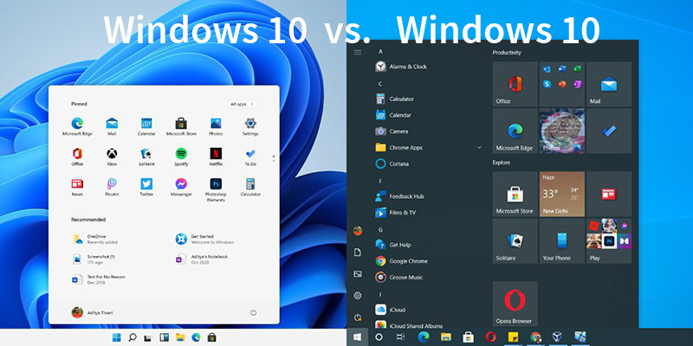Open iCloud from the app list
693x346 pixels.
point(391,310)
